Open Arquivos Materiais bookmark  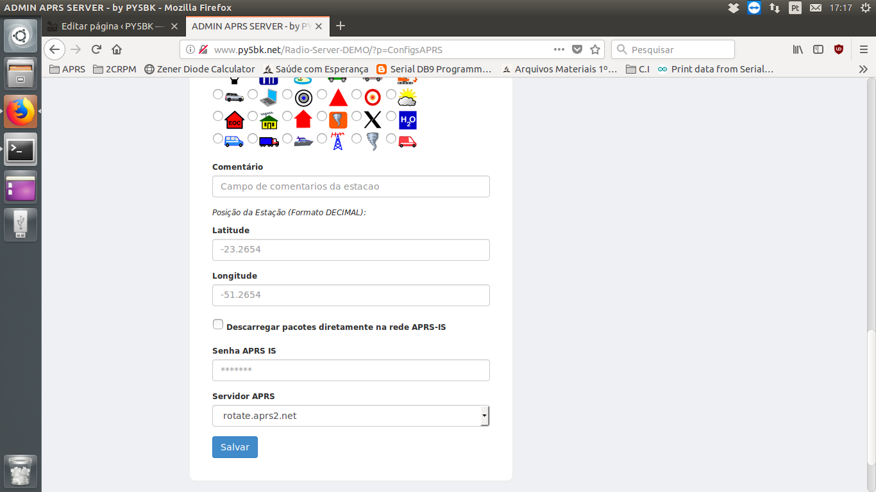click(x=559, y=69)
